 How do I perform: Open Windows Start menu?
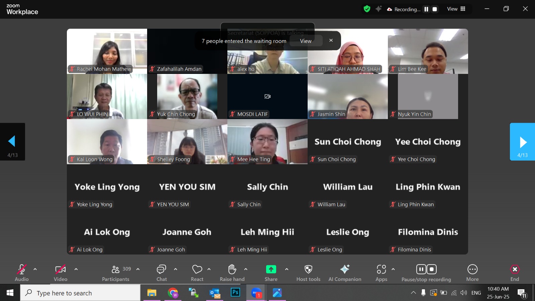coord(10,293)
